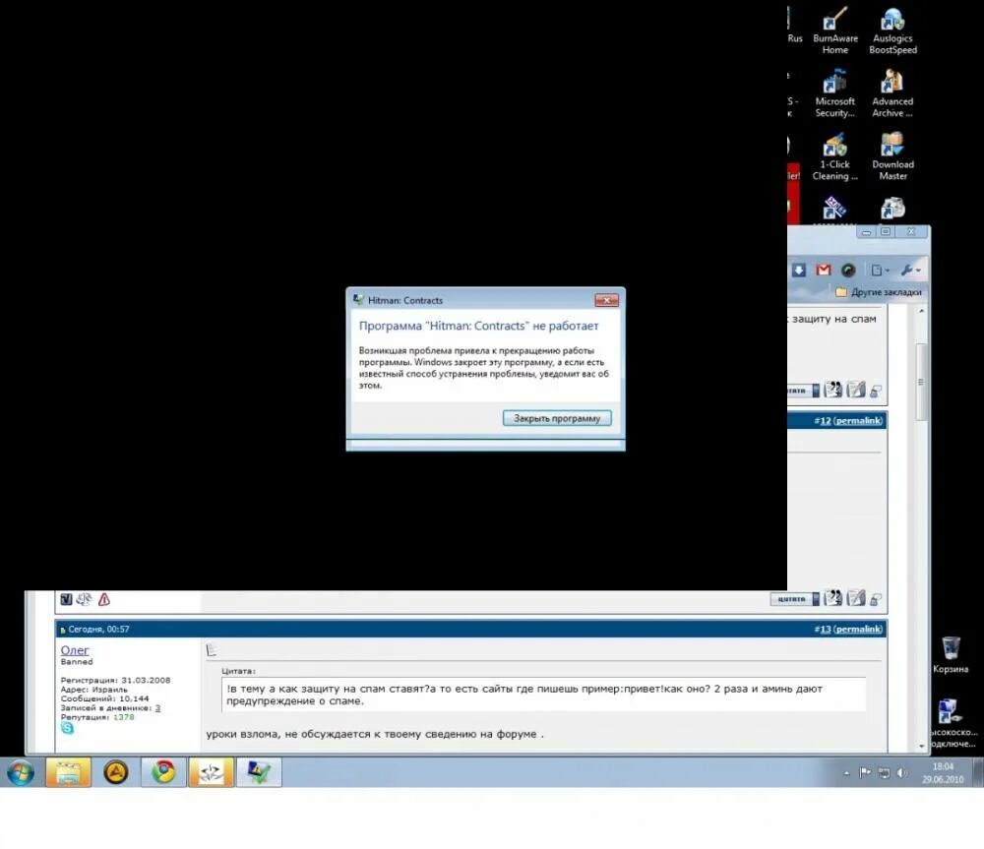Open the taskbar clock showing 18:04
The image size is (984, 849).
point(943,773)
